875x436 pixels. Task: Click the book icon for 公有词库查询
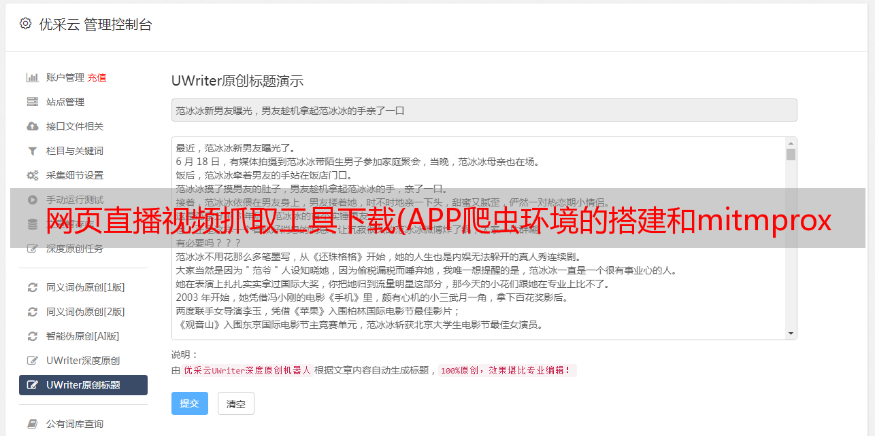[32, 424]
